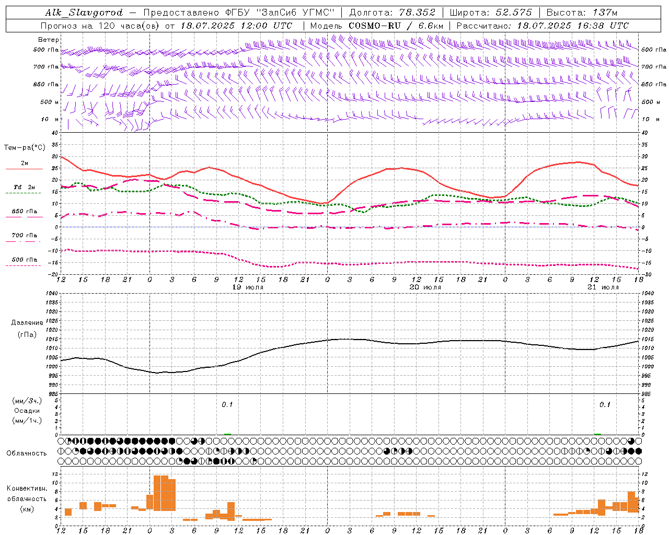The image size is (669, 535).
Task: Select the 19 июля date label
Action: pos(248,287)
